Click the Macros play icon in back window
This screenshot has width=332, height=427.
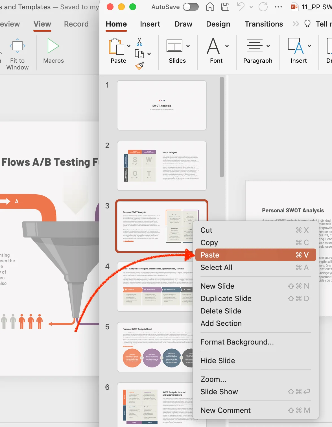(x=53, y=46)
